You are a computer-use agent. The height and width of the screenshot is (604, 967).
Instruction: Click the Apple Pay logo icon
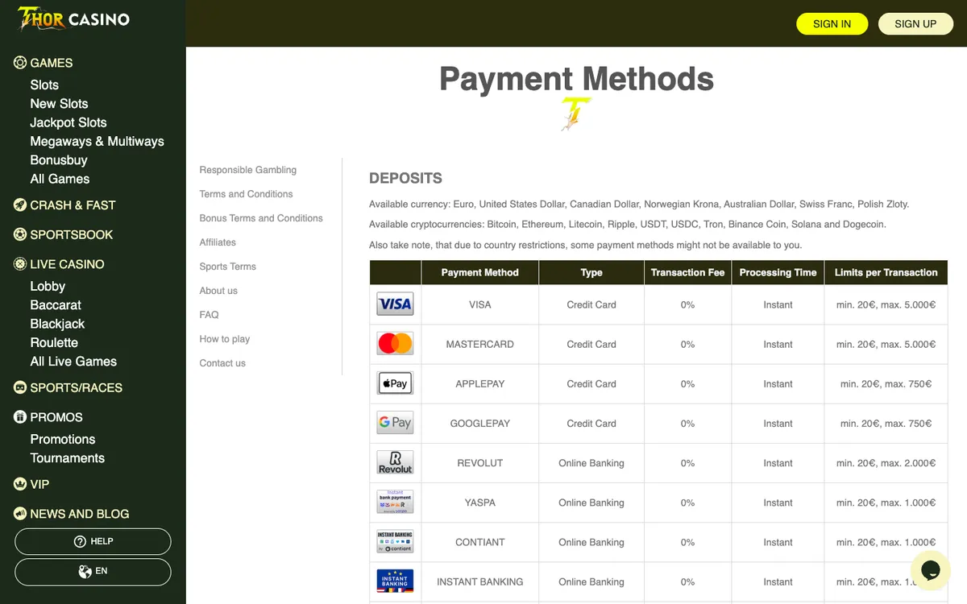click(x=395, y=383)
